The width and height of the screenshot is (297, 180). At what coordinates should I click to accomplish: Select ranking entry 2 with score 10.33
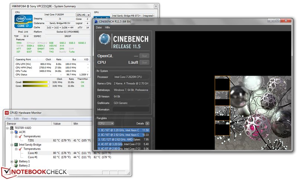point(124,135)
